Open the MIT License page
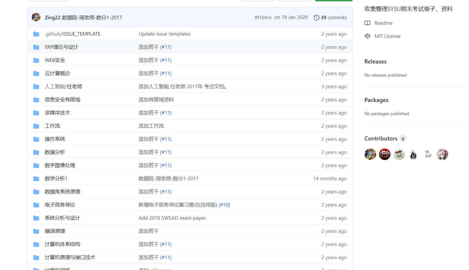The image size is (469, 270). pos(387,36)
